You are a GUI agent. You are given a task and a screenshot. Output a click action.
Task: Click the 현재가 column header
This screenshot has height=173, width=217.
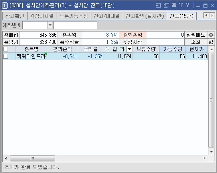pyautogui.click(x=197, y=49)
